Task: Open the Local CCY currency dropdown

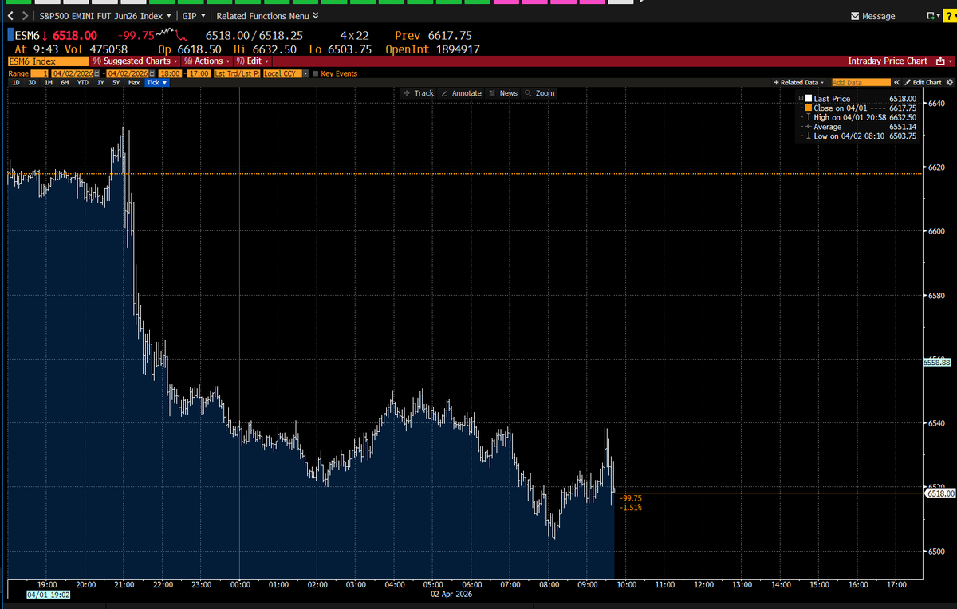Action: (x=285, y=73)
